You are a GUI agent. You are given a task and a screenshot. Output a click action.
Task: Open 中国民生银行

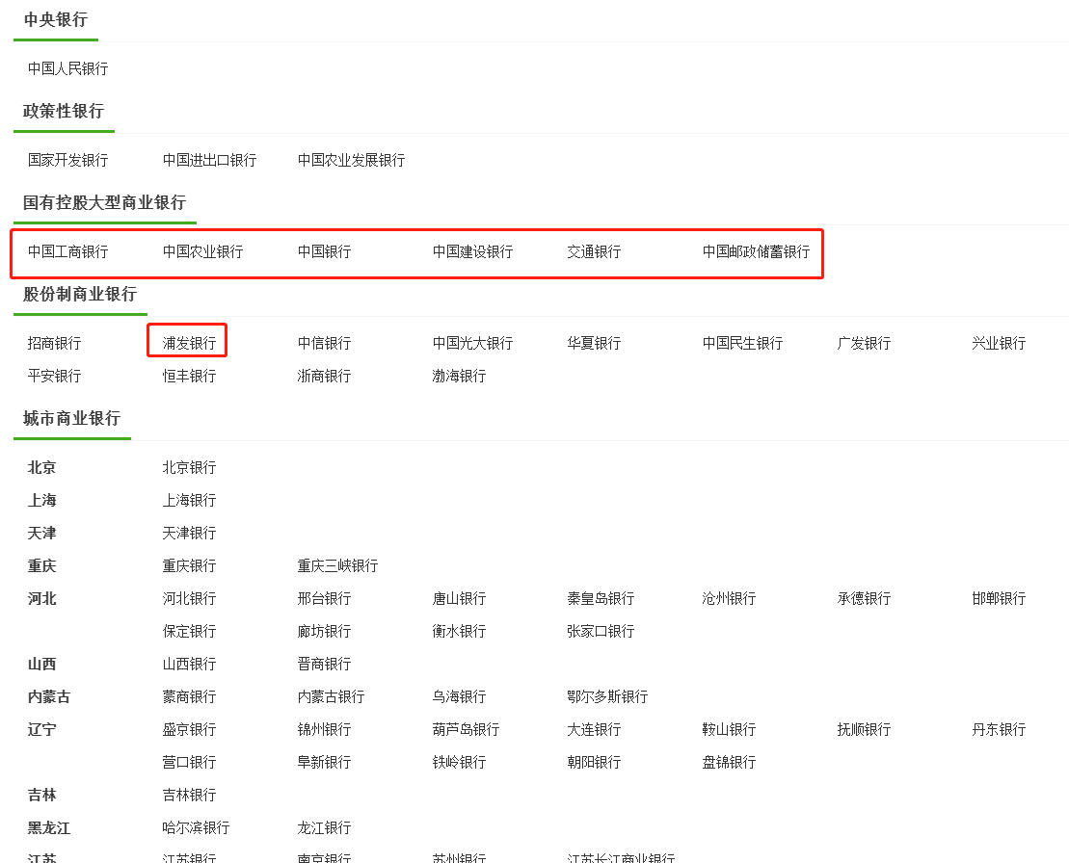pyautogui.click(x=742, y=343)
